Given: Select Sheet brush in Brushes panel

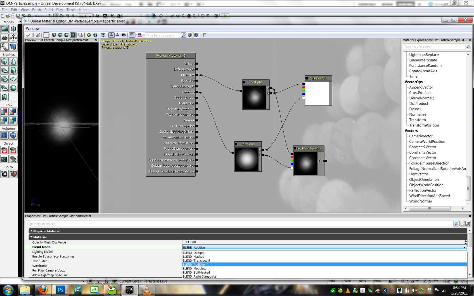Looking at the screenshot, I should [x=13, y=79].
